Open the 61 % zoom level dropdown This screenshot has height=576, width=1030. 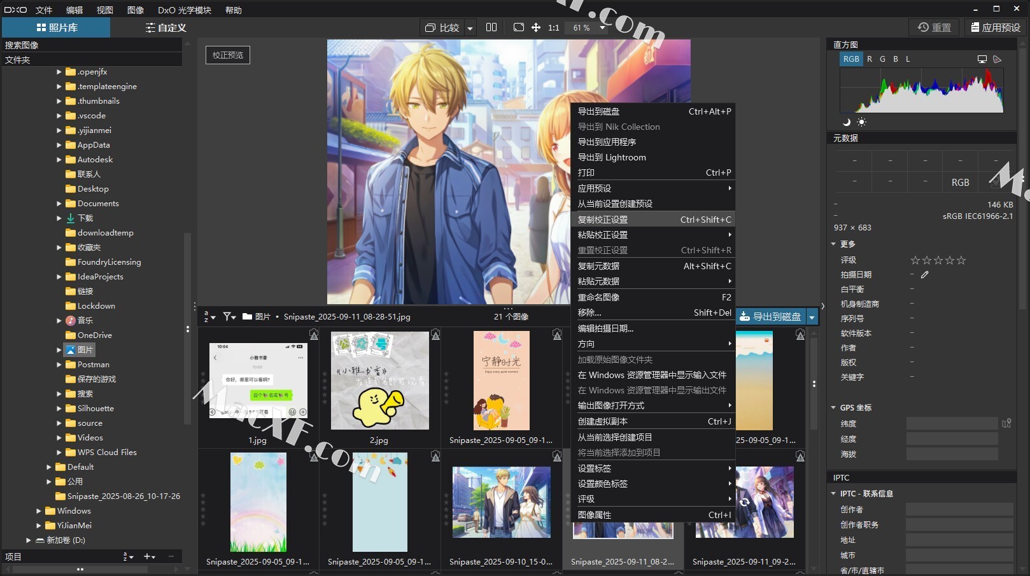602,28
